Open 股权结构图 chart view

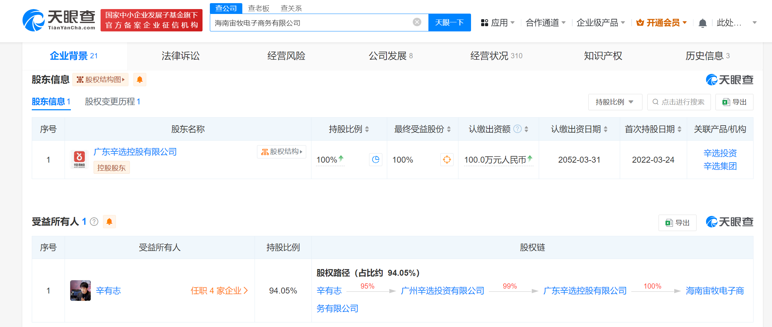tap(101, 79)
